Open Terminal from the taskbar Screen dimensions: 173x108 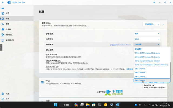click(x=100, y=105)
